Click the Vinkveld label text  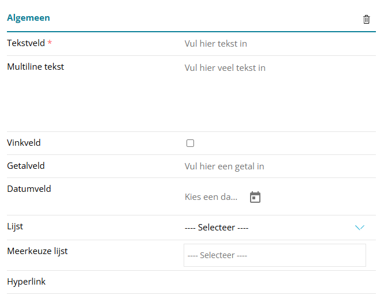(x=24, y=143)
